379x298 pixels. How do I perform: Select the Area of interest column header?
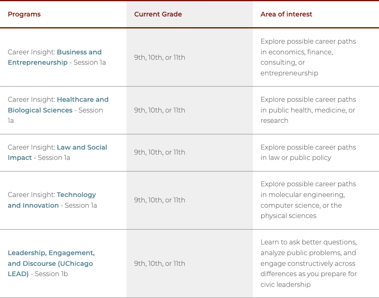coord(286,14)
